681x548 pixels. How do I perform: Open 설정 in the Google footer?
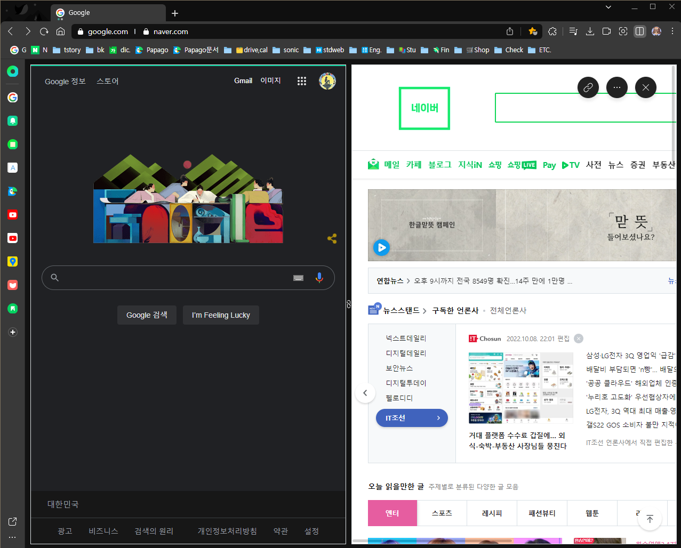click(311, 531)
